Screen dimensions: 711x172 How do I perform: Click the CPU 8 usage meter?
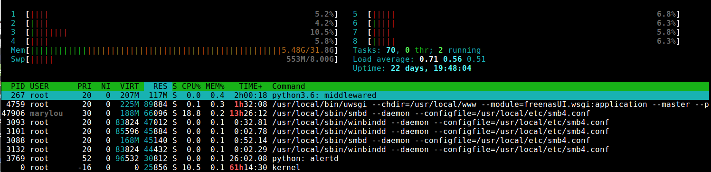point(516,41)
